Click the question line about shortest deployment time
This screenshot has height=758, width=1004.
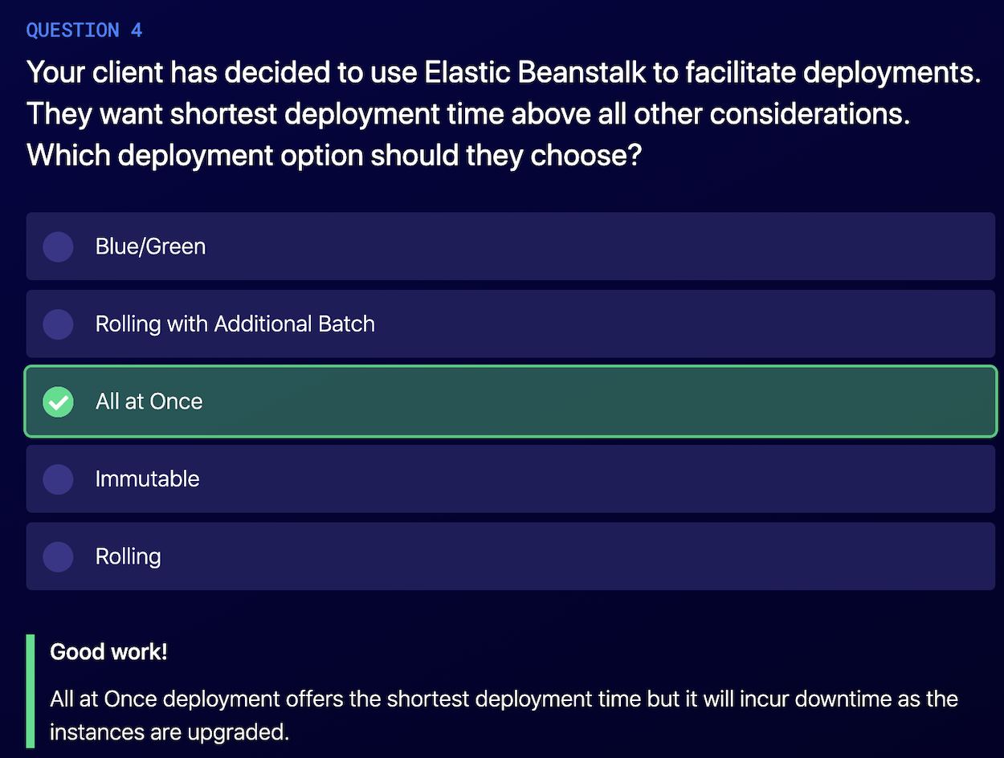point(468,113)
